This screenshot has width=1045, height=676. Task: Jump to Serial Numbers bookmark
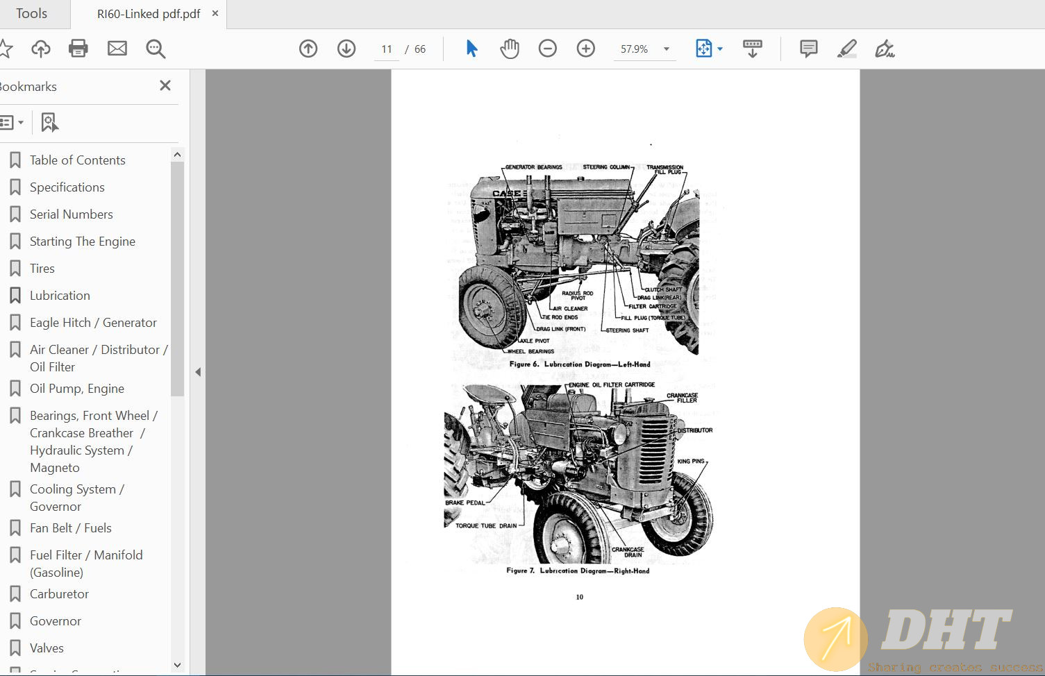coord(72,214)
